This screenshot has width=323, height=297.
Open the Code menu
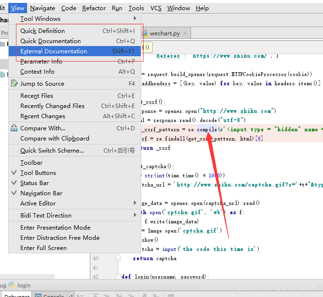pyautogui.click(x=69, y=8)
